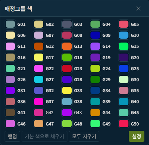Screen dimensions: 149x145
Task: Choose the G24 yellow-green swatch
Action: (x=95, y=68)
